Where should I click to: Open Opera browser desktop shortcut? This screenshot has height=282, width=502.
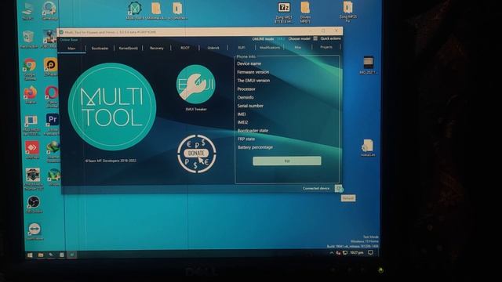pyautogui.click(x=52, y=96)
